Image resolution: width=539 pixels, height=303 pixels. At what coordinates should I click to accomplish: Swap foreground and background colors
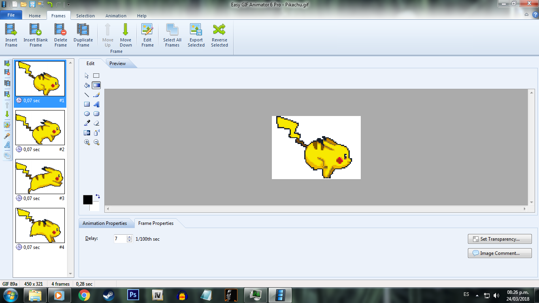click(x=98, y=196)
